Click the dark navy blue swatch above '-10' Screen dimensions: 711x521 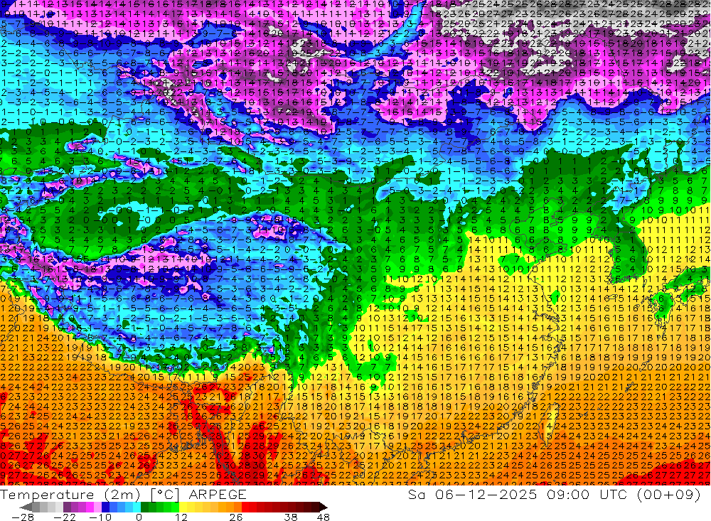105,507
